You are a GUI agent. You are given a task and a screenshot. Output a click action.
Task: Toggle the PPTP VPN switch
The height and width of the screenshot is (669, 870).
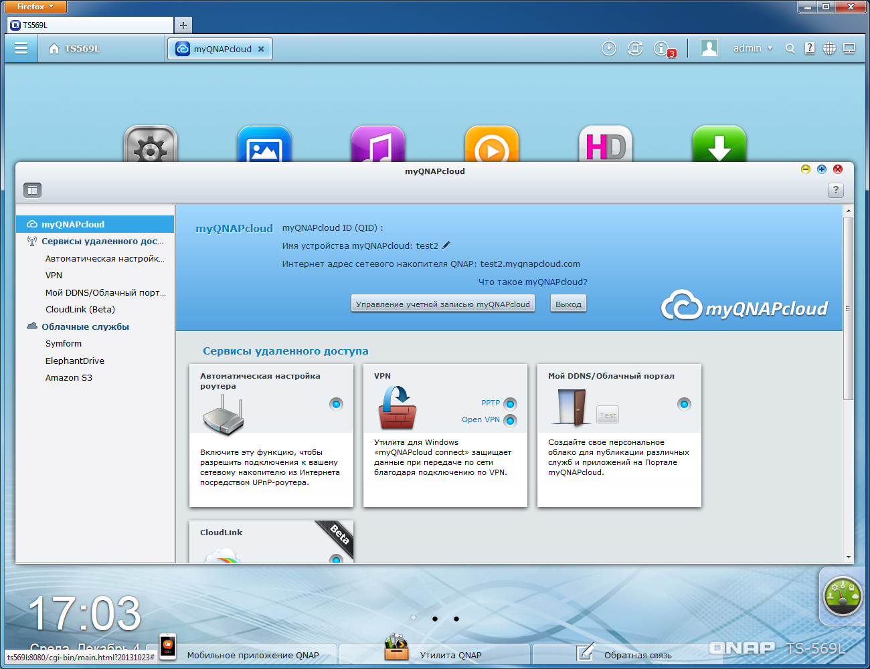pos(511,403)
